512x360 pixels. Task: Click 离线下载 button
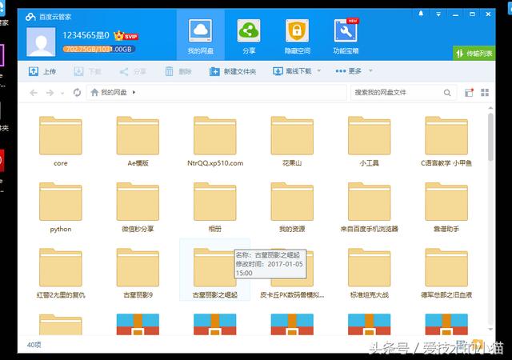tap(292, 71)
